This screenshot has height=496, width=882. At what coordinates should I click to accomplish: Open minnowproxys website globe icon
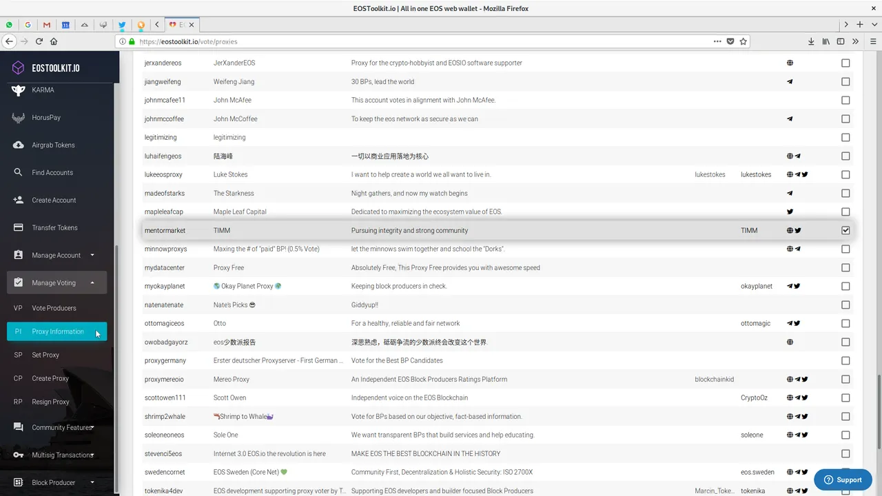tap(790, 249)
